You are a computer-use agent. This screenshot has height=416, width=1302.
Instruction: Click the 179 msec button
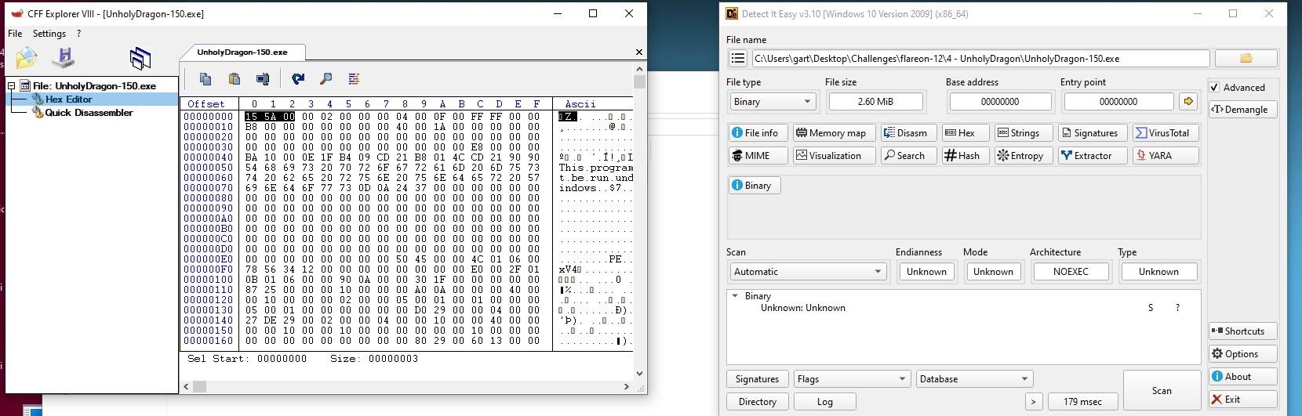(1082, 401)
